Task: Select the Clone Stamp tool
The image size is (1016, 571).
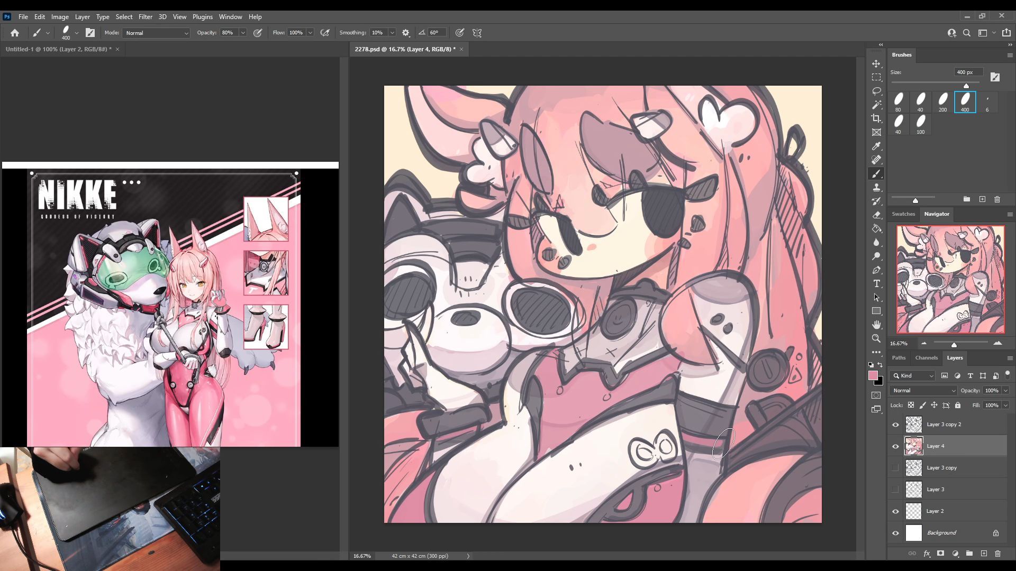Action: pyautogui.click(x=876, y=187)
